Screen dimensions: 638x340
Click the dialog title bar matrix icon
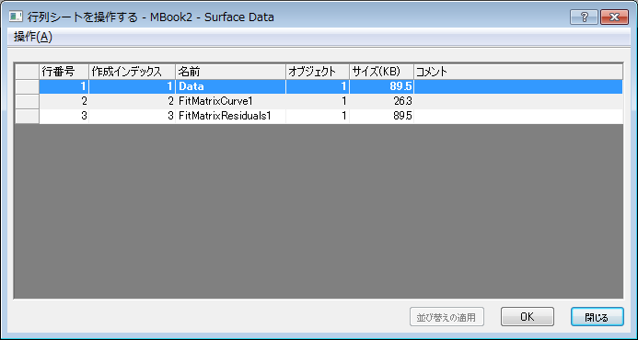click(x=16, y=17)
